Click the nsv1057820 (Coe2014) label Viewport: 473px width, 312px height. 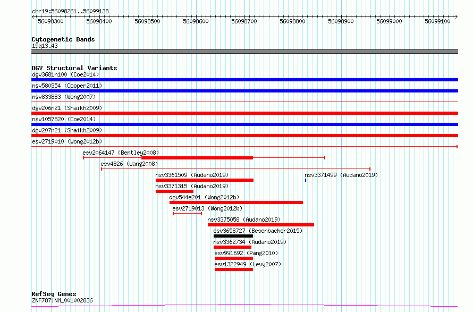64,119
